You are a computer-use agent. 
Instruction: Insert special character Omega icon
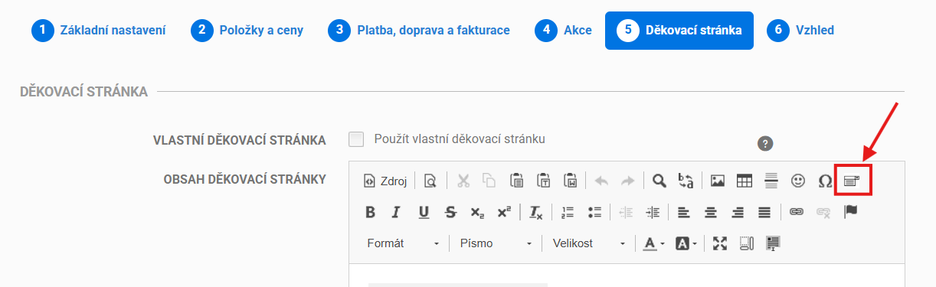tap(825, 181)
